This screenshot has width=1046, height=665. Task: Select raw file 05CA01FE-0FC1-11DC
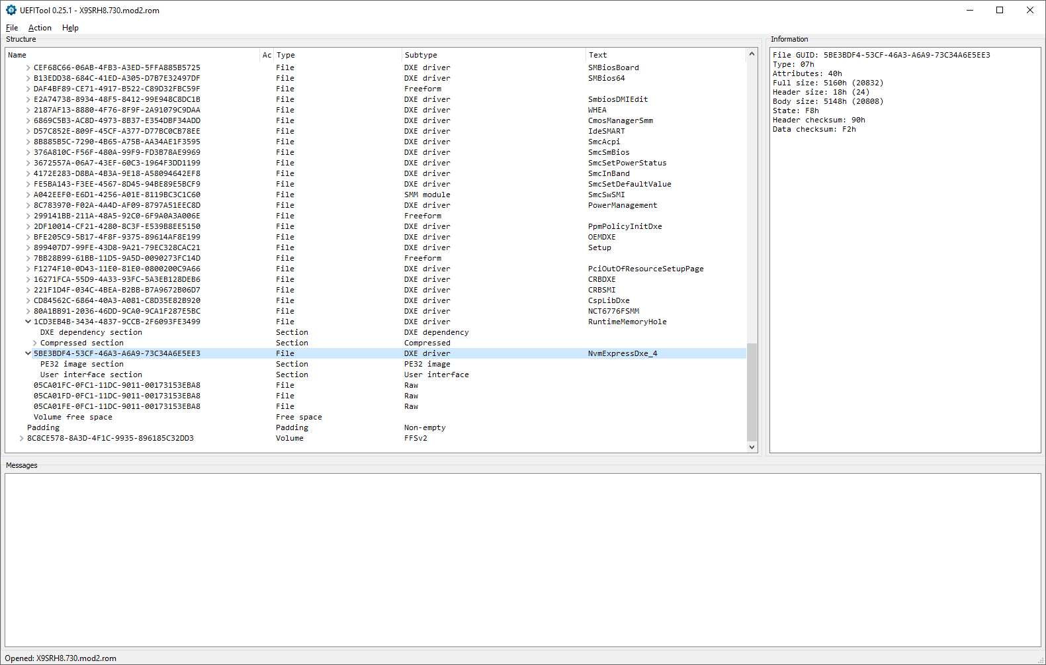[x=376, y=406]
